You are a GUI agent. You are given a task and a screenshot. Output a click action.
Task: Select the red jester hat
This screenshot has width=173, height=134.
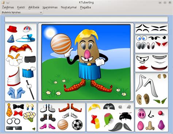click(x=21, y=49)
